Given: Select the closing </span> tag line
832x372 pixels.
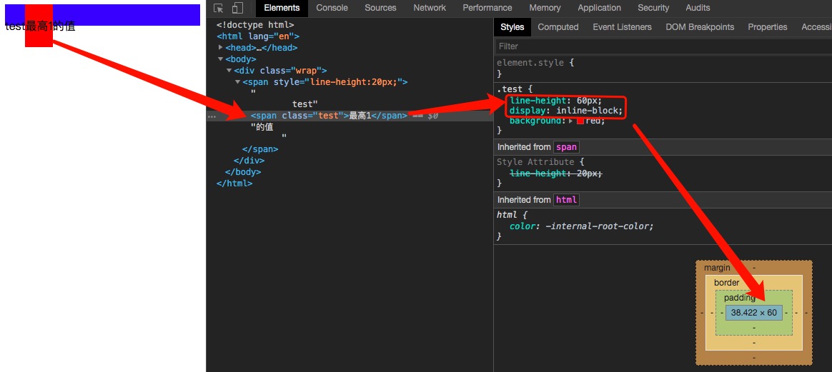Looking at the screenshot, I should 260,149.
